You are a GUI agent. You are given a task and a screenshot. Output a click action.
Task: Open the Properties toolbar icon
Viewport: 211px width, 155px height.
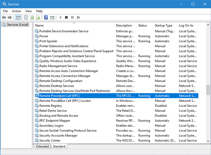pos(26,18)
